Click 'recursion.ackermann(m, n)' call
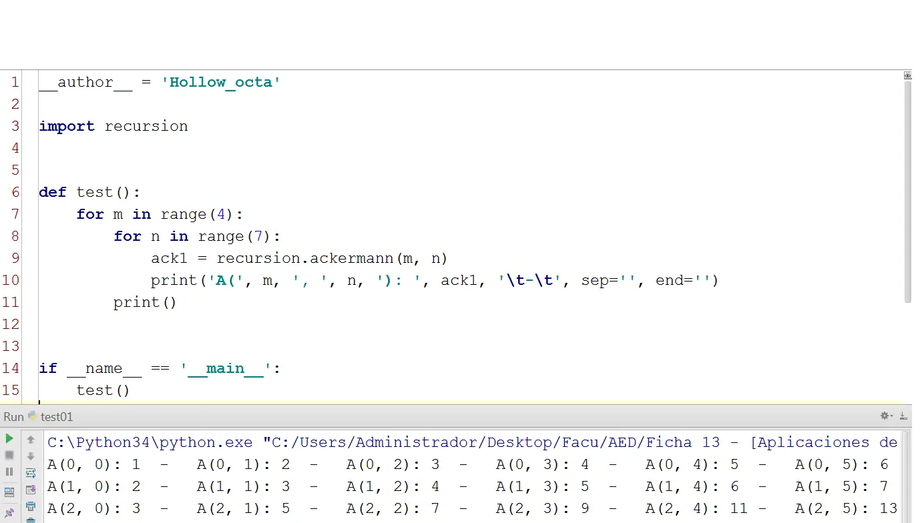This screenshot has height=523, width=924. pyautogui.click(x=332, y=258)
